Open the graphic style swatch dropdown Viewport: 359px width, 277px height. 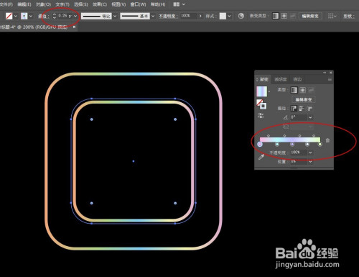[x=229, y=16]
